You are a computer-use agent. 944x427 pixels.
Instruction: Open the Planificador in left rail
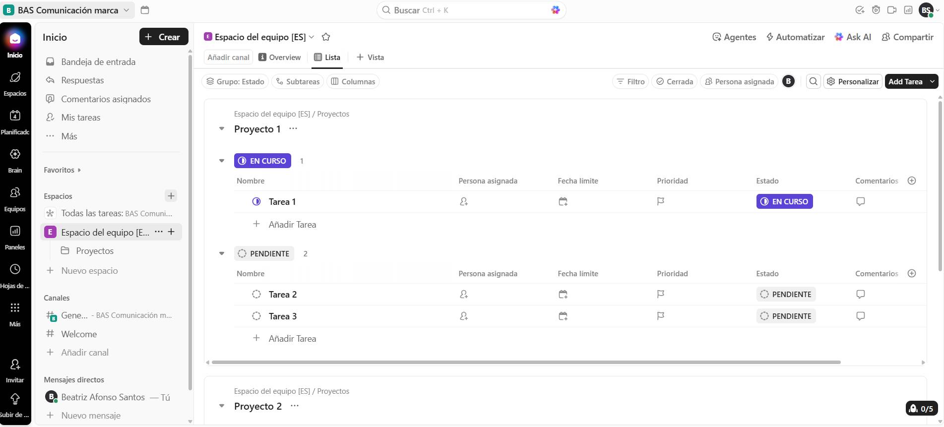tap(15, 116)
